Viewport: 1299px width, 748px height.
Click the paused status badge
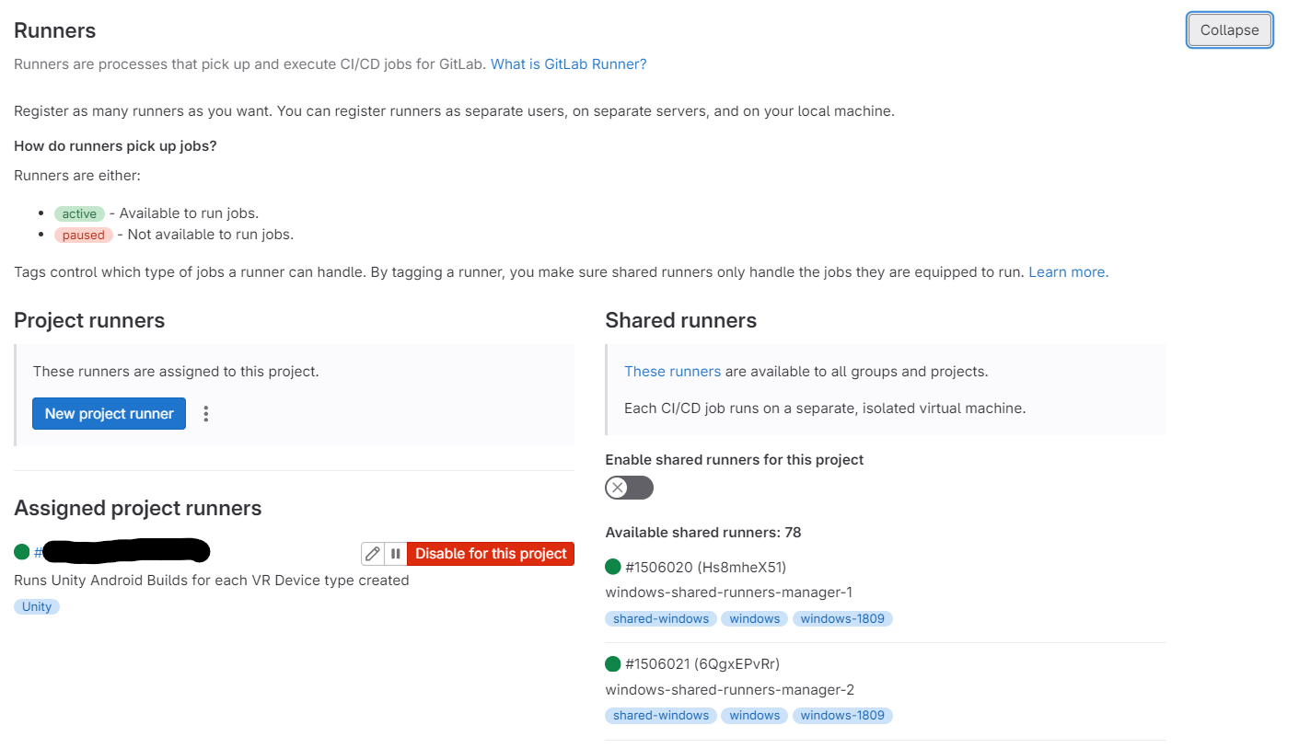(84, 235)
